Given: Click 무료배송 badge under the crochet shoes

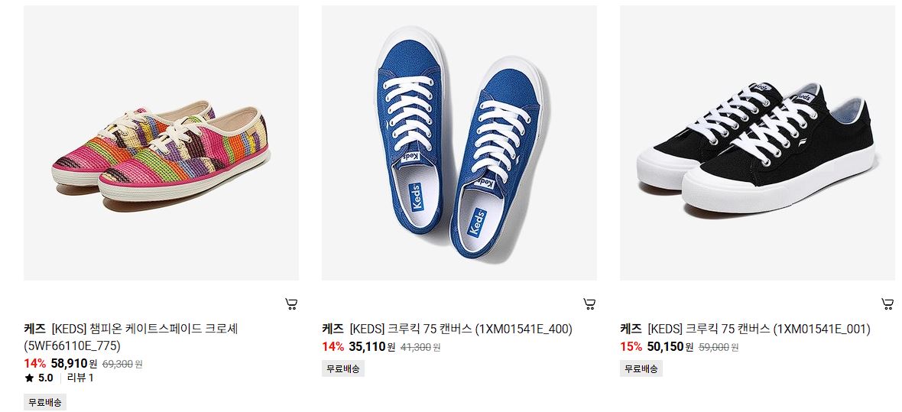Looking at the screenshot, I should click(x=45, y=402).
